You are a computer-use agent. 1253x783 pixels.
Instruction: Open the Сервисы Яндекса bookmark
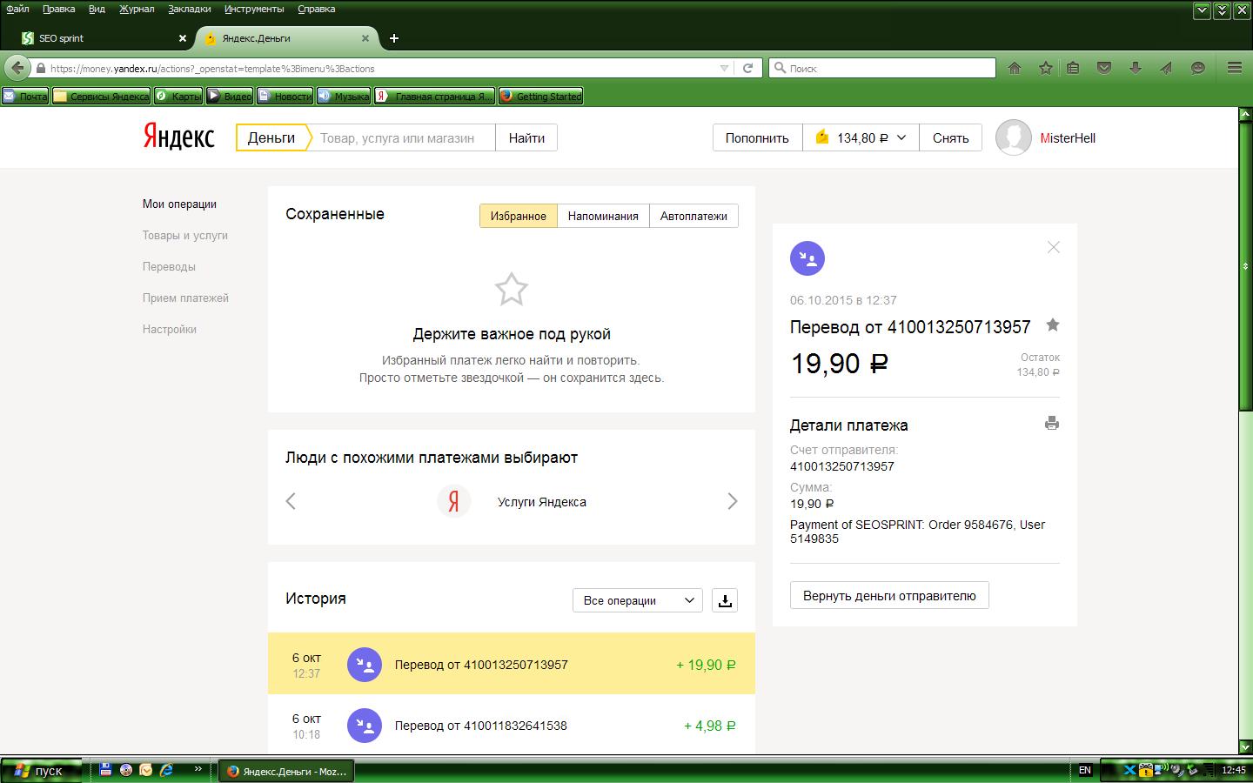tap(101, 96)
